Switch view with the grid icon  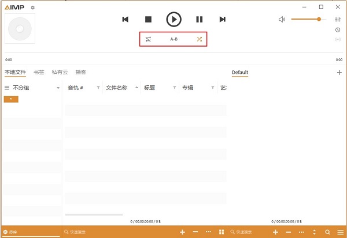coord(222,232)
